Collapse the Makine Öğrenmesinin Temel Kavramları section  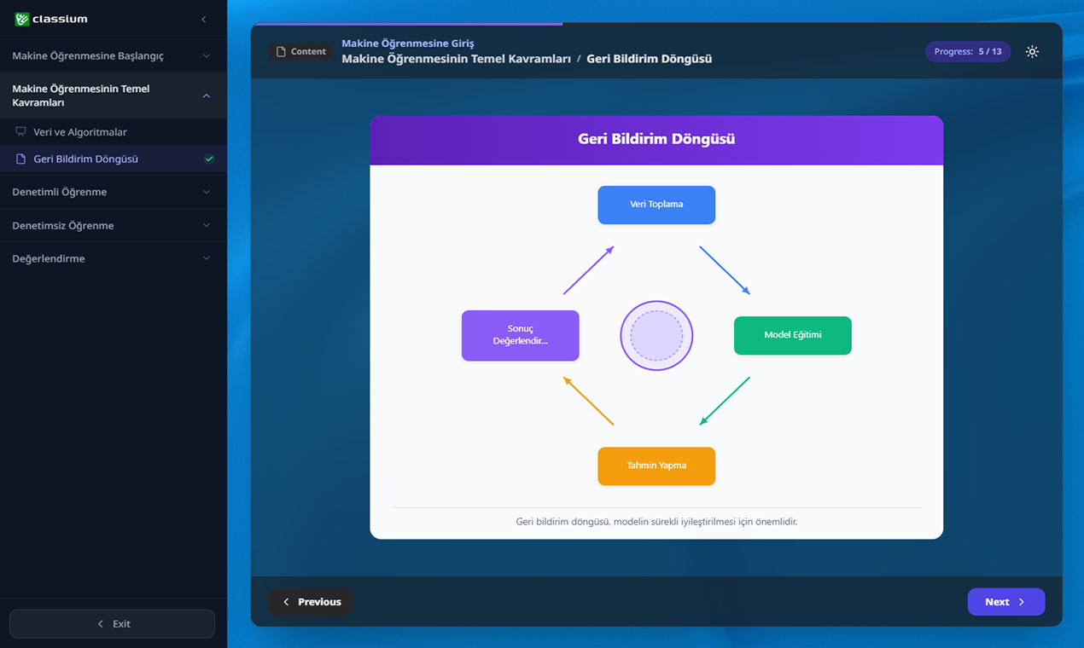pyautogui.click(x=114, y=95)
